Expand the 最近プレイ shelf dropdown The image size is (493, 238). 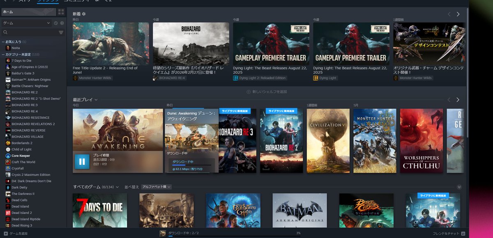tap(96, 100)
